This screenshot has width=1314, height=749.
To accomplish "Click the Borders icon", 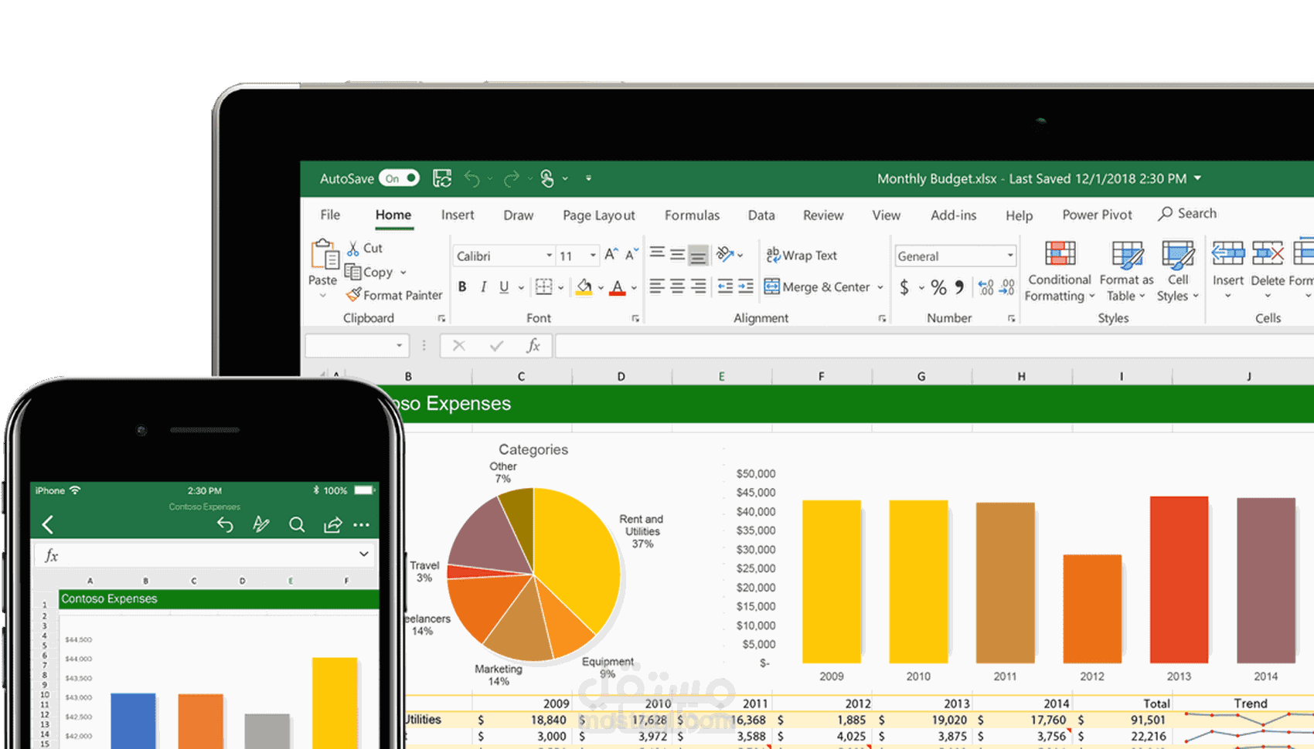I will pyautogui.click(x=544, y=287).
